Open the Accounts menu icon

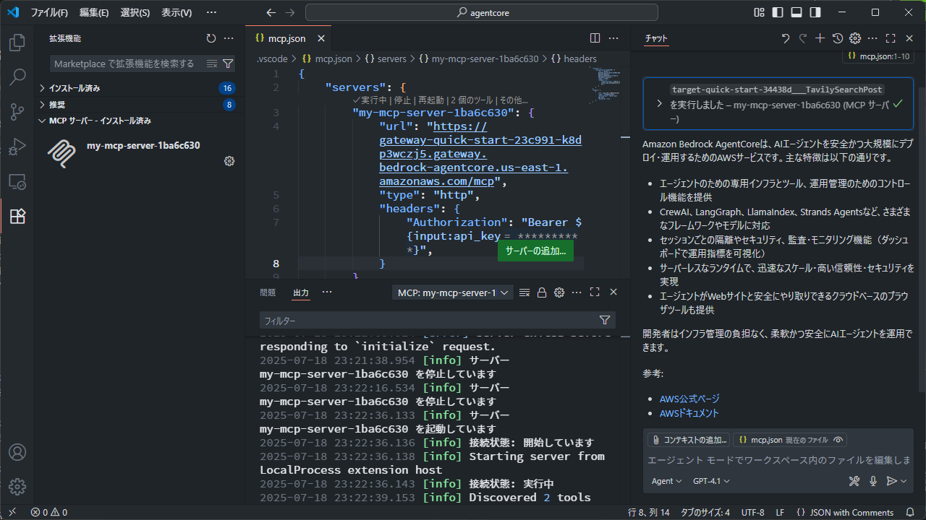pos(17,452)
